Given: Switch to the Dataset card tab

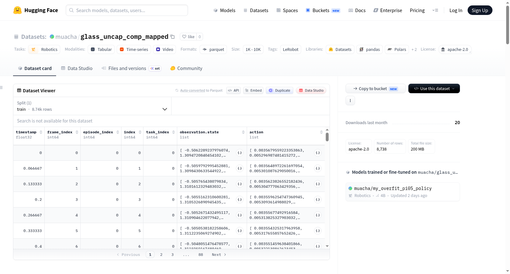Looking at the screenshot, I should coord(35,68).
